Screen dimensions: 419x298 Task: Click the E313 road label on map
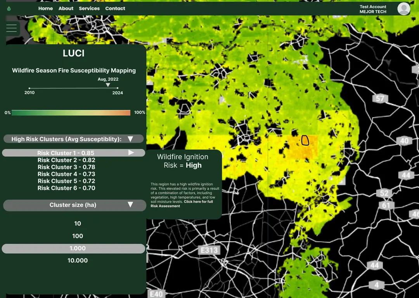(x=209, y=250)
